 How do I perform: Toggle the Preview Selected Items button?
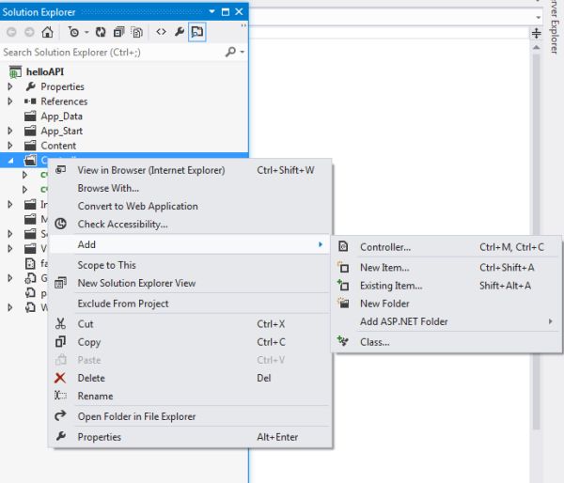(197, 32)
